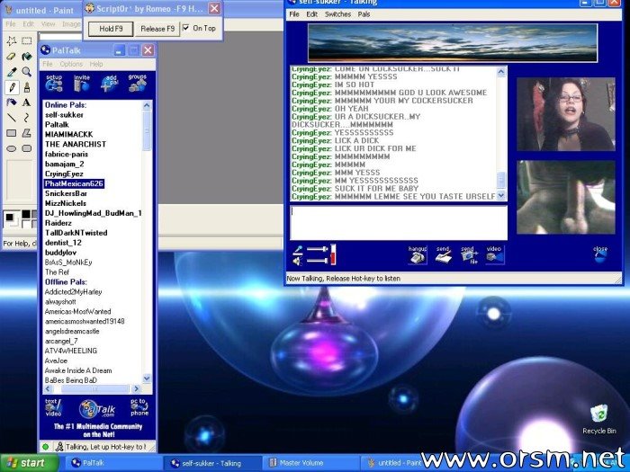Switch to Master Volume taskbar button
630x472 pixels.
pos(310,463)
